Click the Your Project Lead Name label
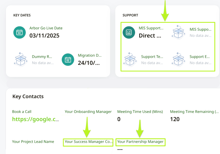 point(33,142)
